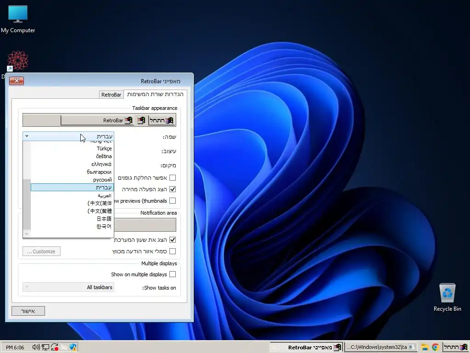The image size is (470, 353).
Task: Toggle אפשר החלקת גופנים checkbox
Action: pyautogui.click(x=173, y=178)
